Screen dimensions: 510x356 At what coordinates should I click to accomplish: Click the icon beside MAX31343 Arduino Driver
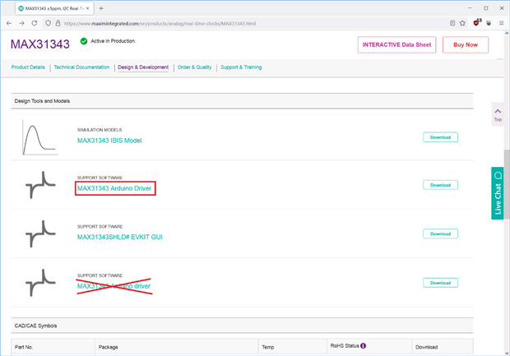40,185
